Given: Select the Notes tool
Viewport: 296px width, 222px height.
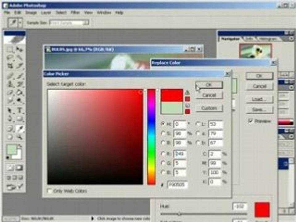Looking at the screenshot, I should click(x=10, y=129).
